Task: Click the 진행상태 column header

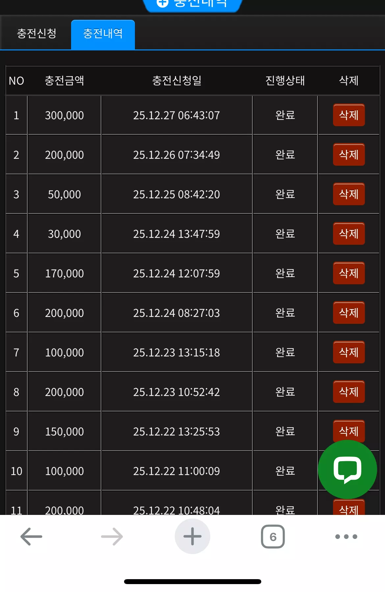Action: pyautogui.click(x=285, y=80)
